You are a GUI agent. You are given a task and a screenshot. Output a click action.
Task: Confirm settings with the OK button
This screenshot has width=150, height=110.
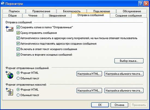(100, 105)
